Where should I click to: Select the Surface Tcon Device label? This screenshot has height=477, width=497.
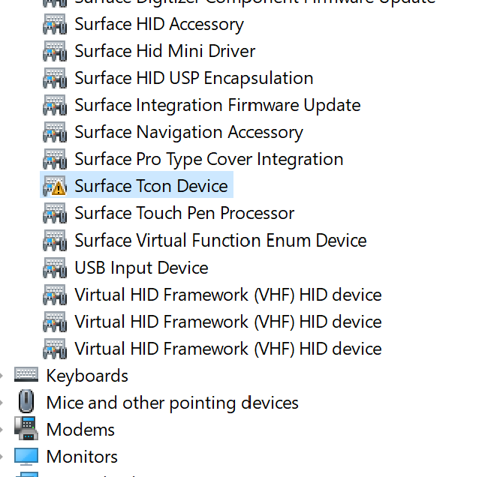[151, 186]
